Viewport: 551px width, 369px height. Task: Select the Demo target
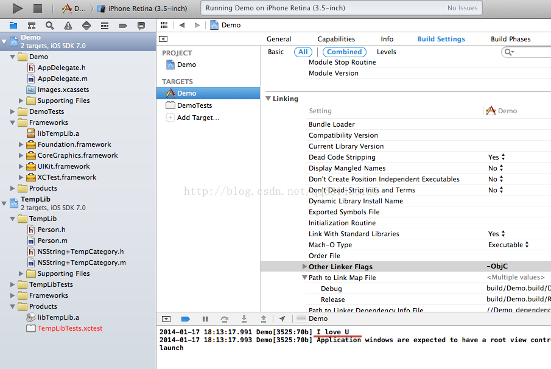[x=208, y=93]
